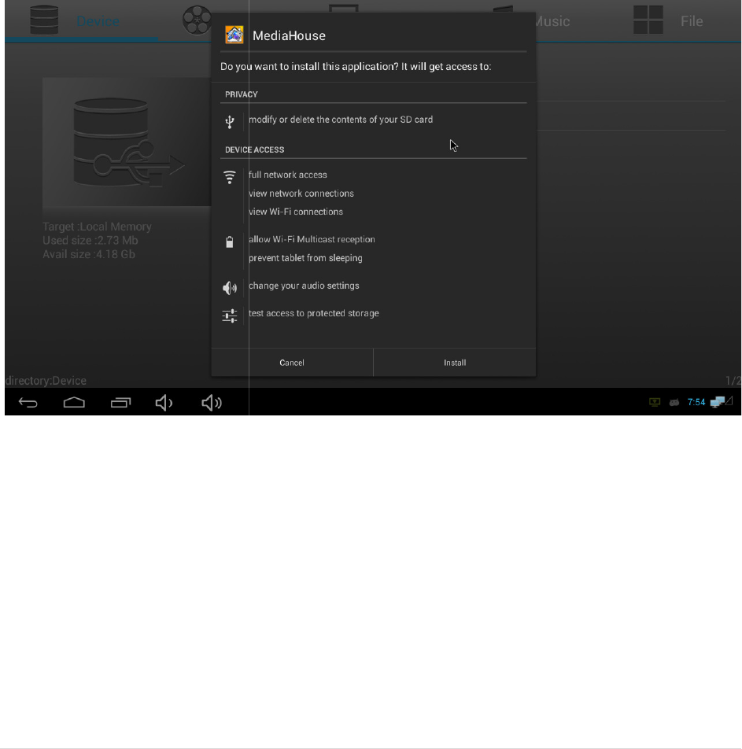Tap 'prevent tablet from sleeping' permission

click(305, 258)
